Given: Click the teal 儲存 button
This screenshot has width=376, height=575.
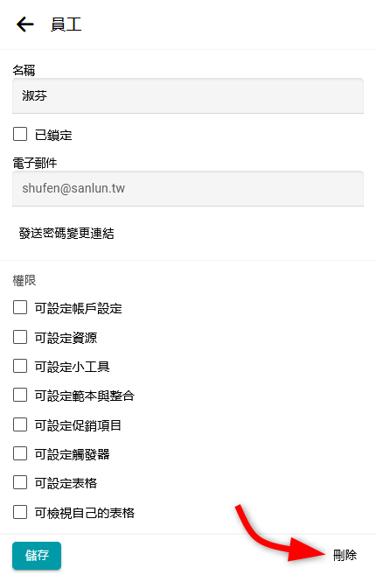Looking at the screenshot, I should (x=37, y=555).
